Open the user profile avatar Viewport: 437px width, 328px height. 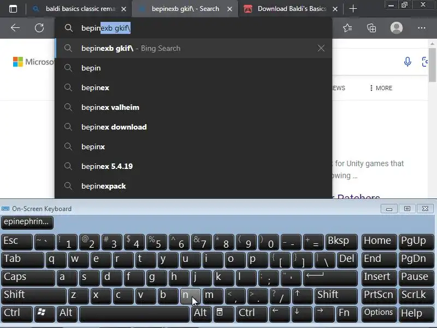click(397, 28)
